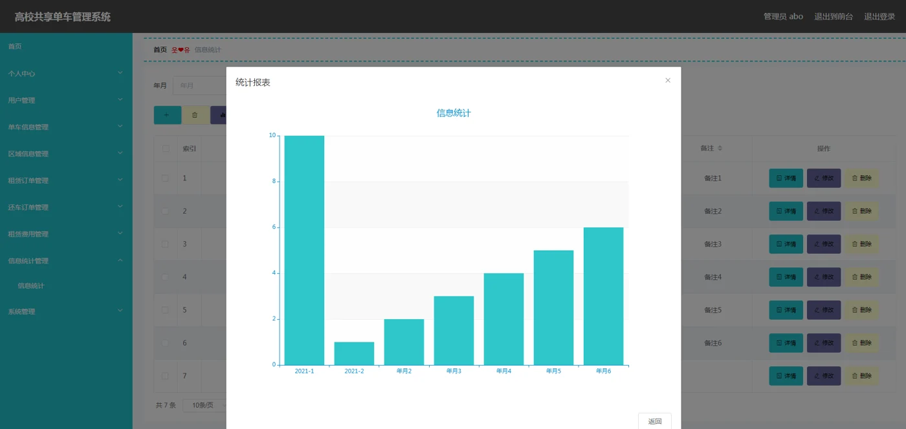Expand 区域信息管理 in the sidebar
906x429 pixels.
pos(66,154)
